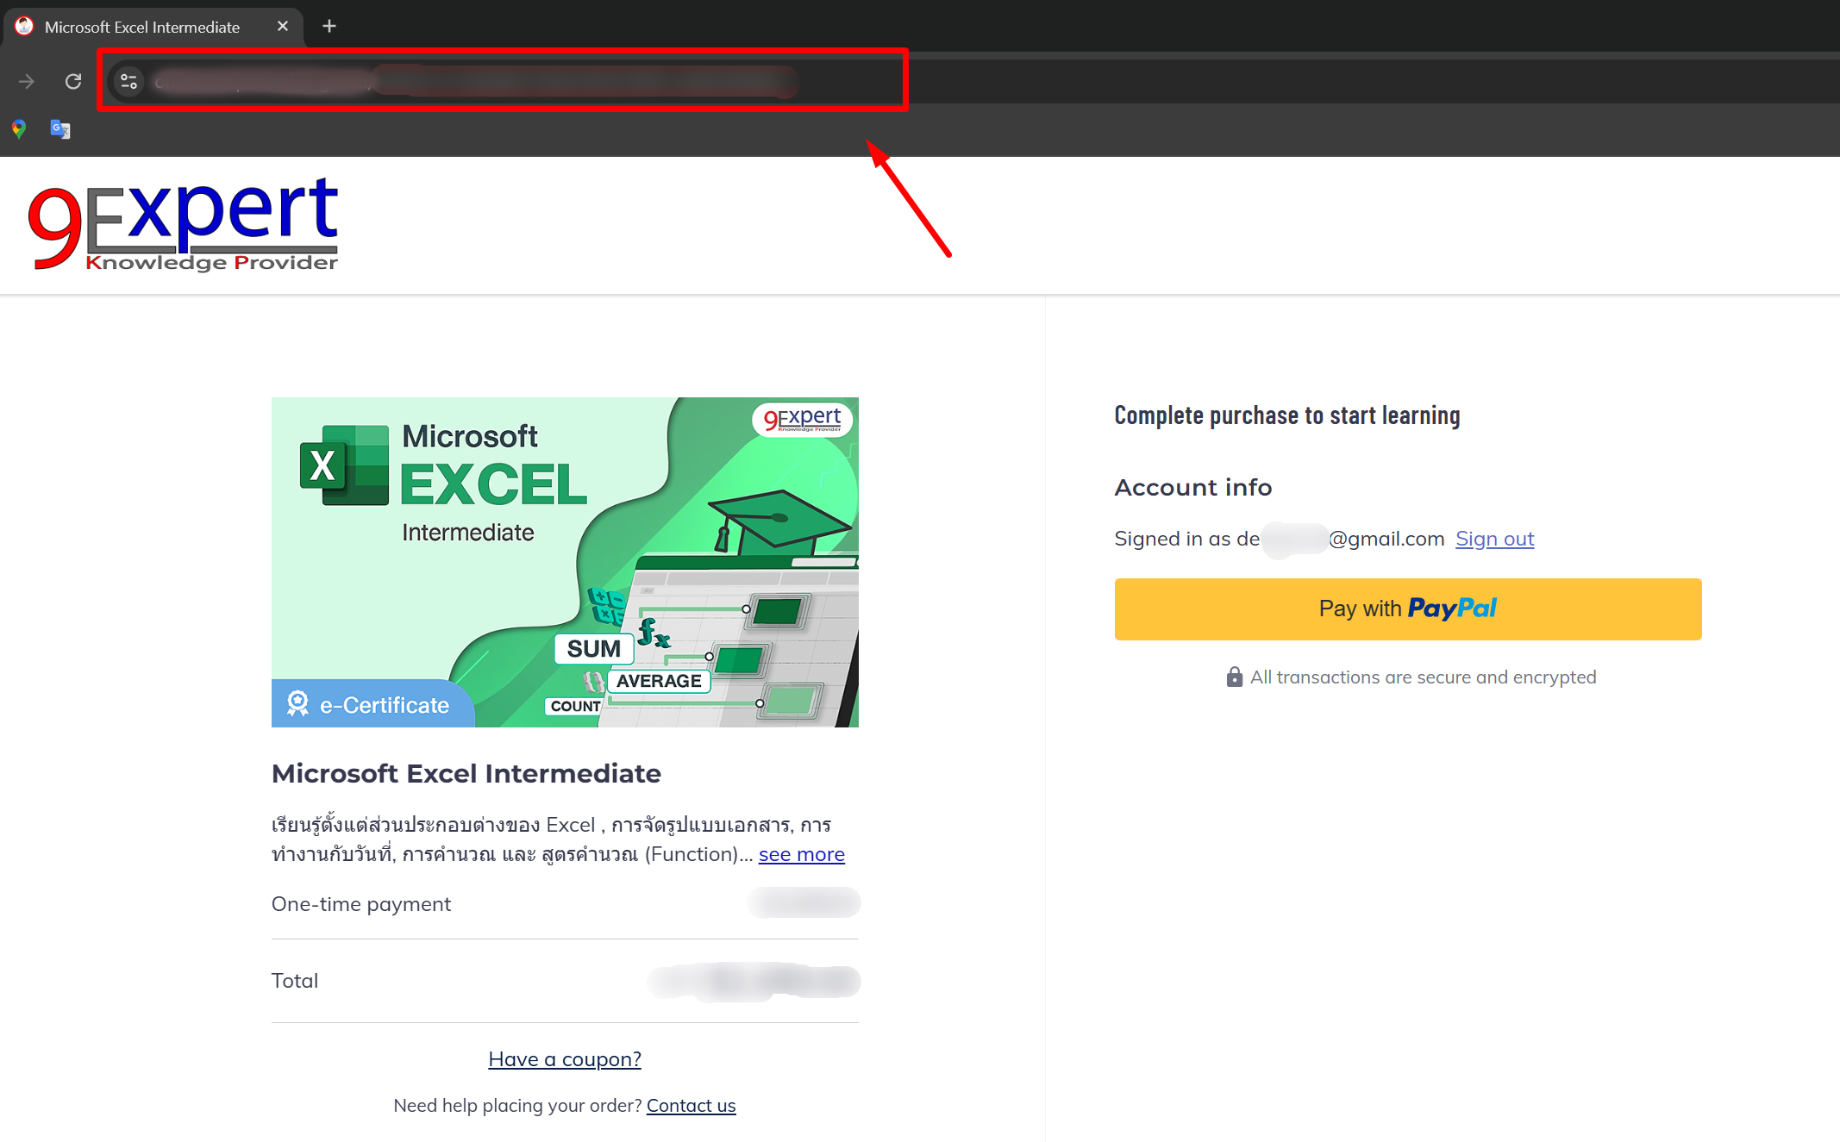Open the Google Maps bookmark icon

[x=19, y=129]
